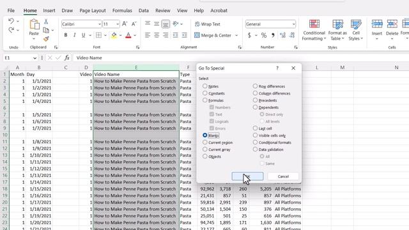Click the Fill Color bucket swatch
409x230 pixels.
(x=114, y=35)
